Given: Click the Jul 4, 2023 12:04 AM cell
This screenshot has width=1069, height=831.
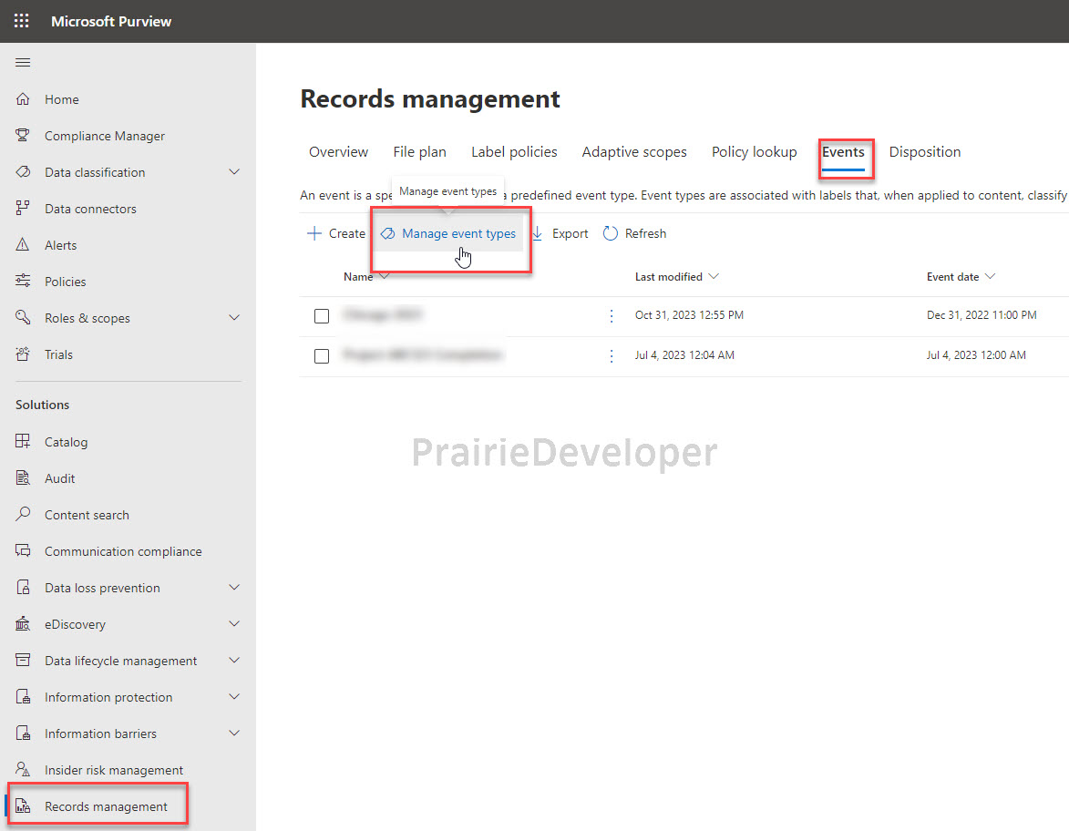Looking at the screenshot, I should click(x=684, y=354).
